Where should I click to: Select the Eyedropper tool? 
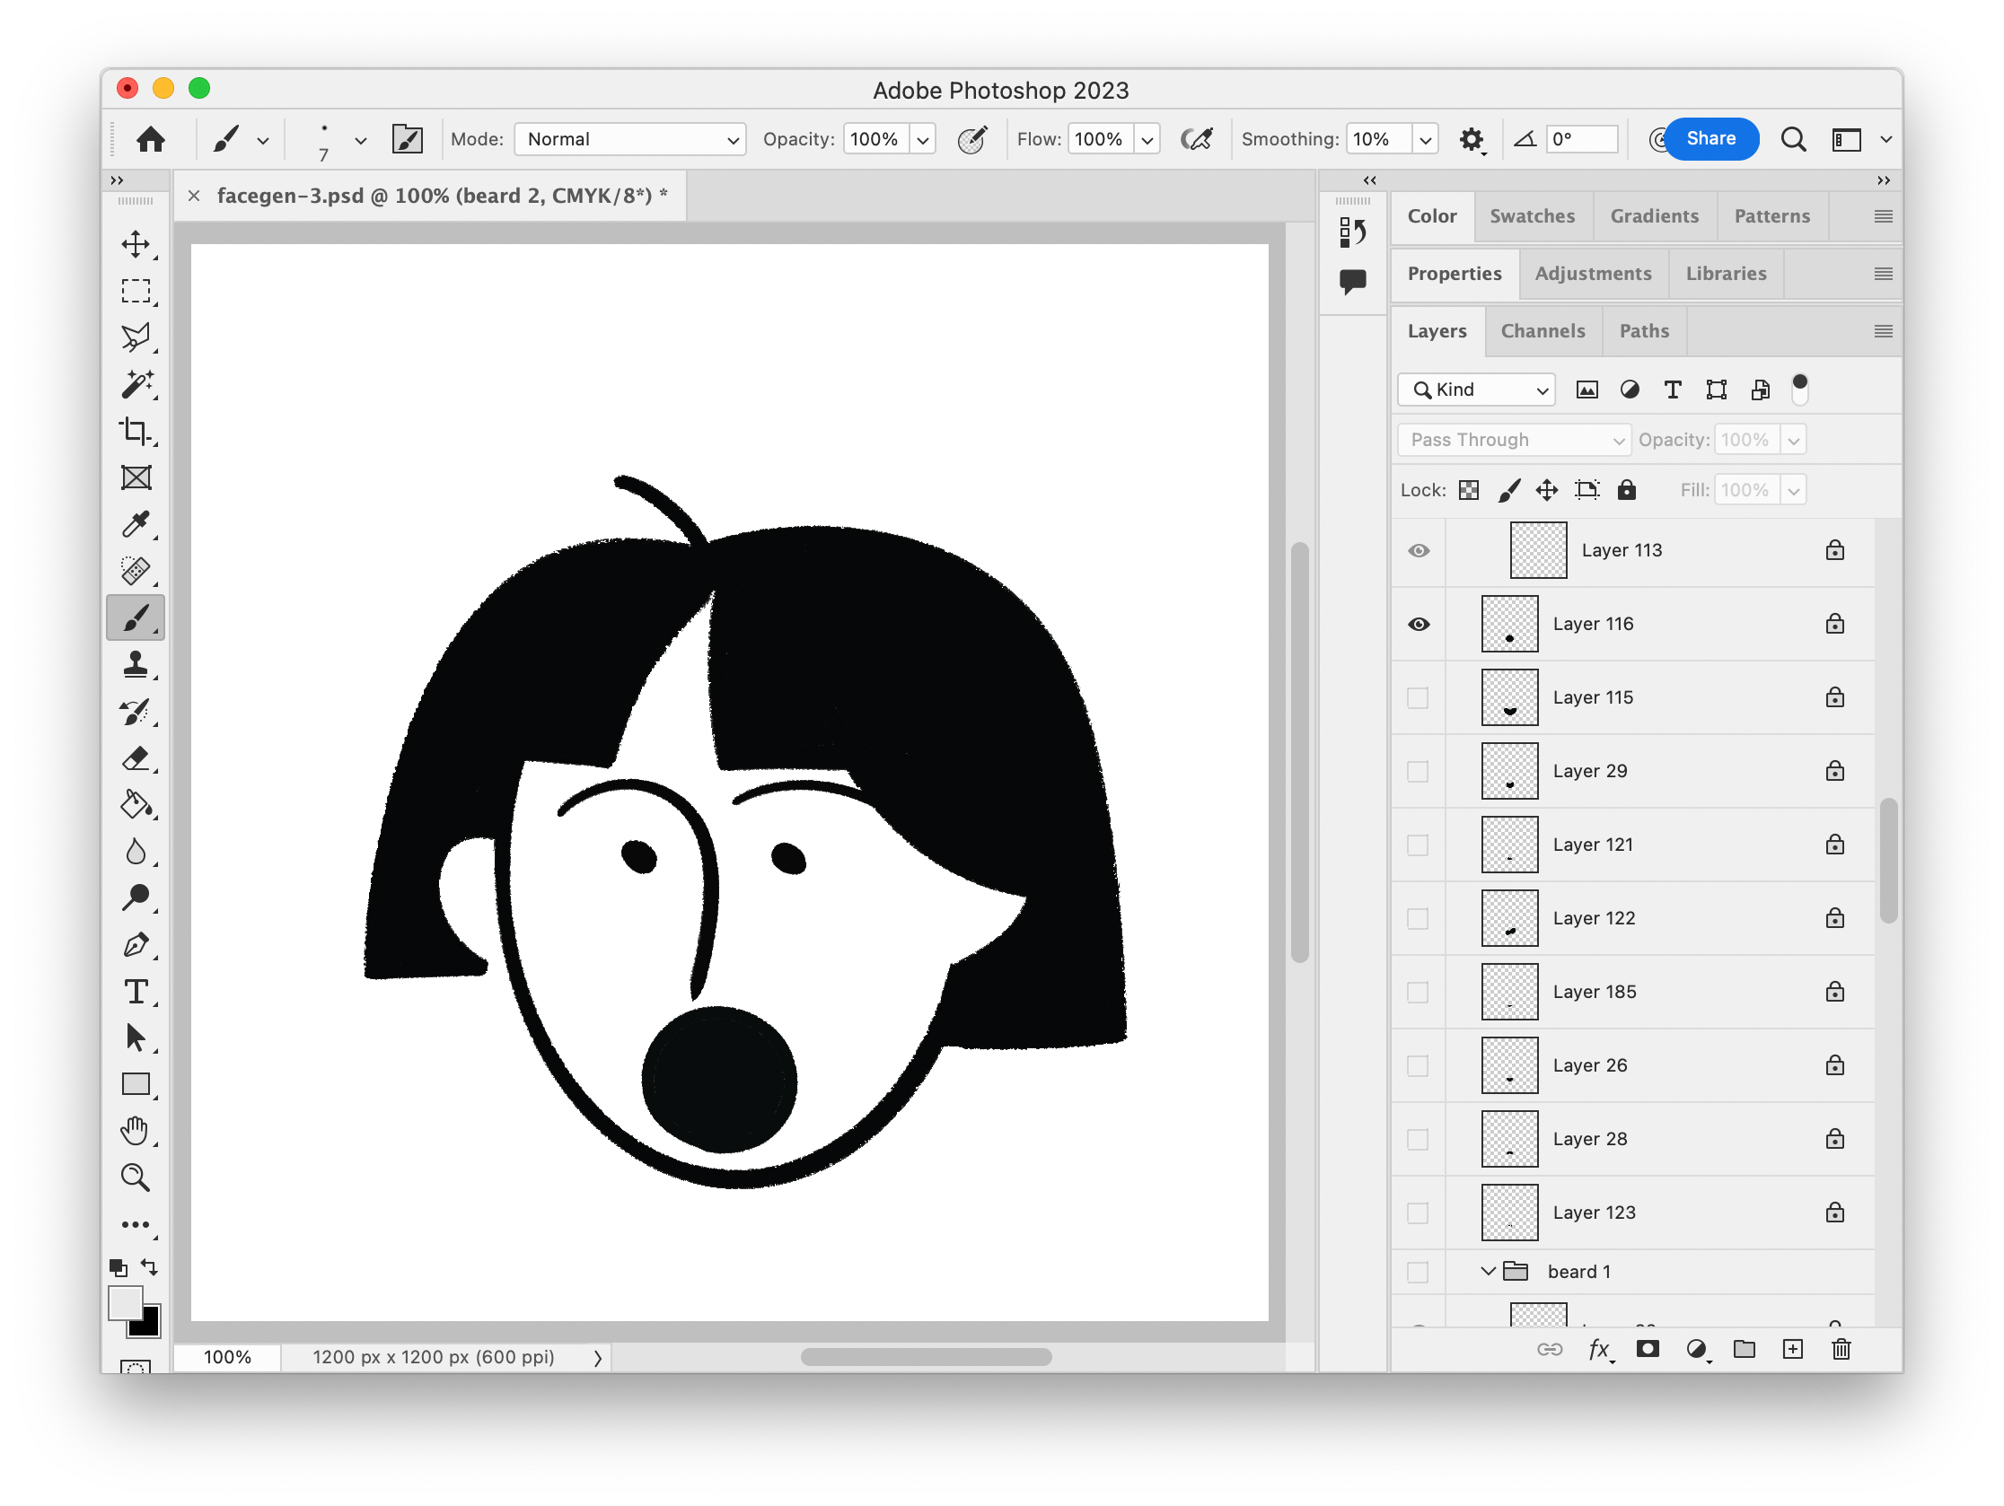point(136,524)
